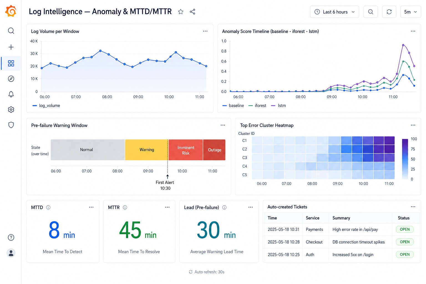Open the 5m refresh interval dropdown
426x284 pixels.
click(x=410, y=12)
